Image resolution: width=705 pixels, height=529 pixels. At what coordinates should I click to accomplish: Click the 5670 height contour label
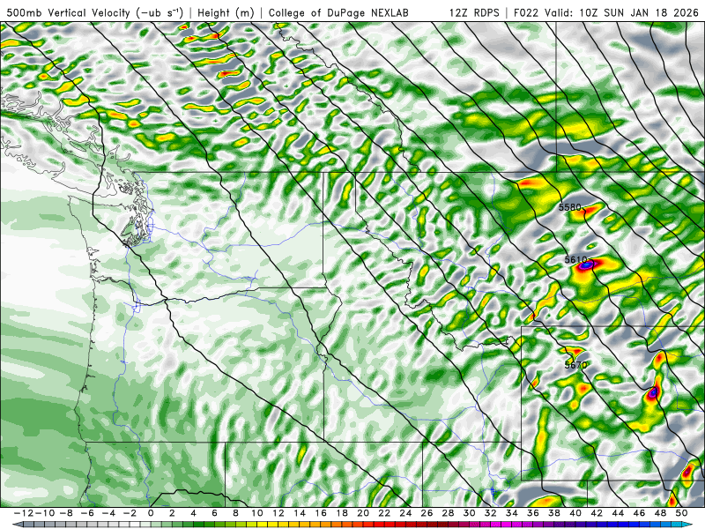pyautogui.click(x=575, y=365)
